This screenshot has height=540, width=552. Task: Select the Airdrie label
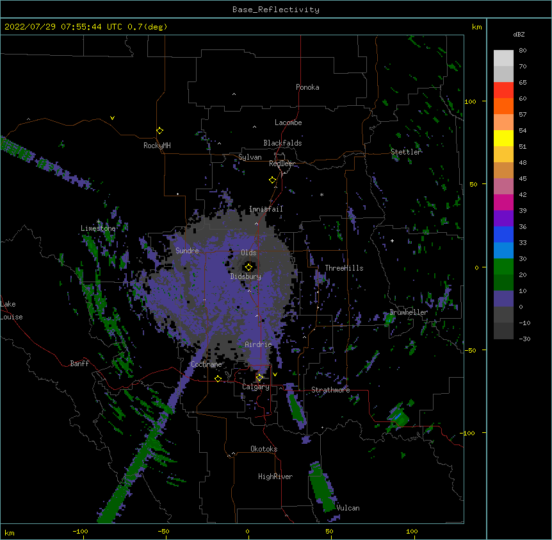258,344
